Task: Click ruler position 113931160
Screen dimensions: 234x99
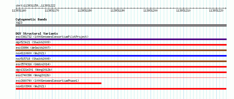Action: coord(19,10)
